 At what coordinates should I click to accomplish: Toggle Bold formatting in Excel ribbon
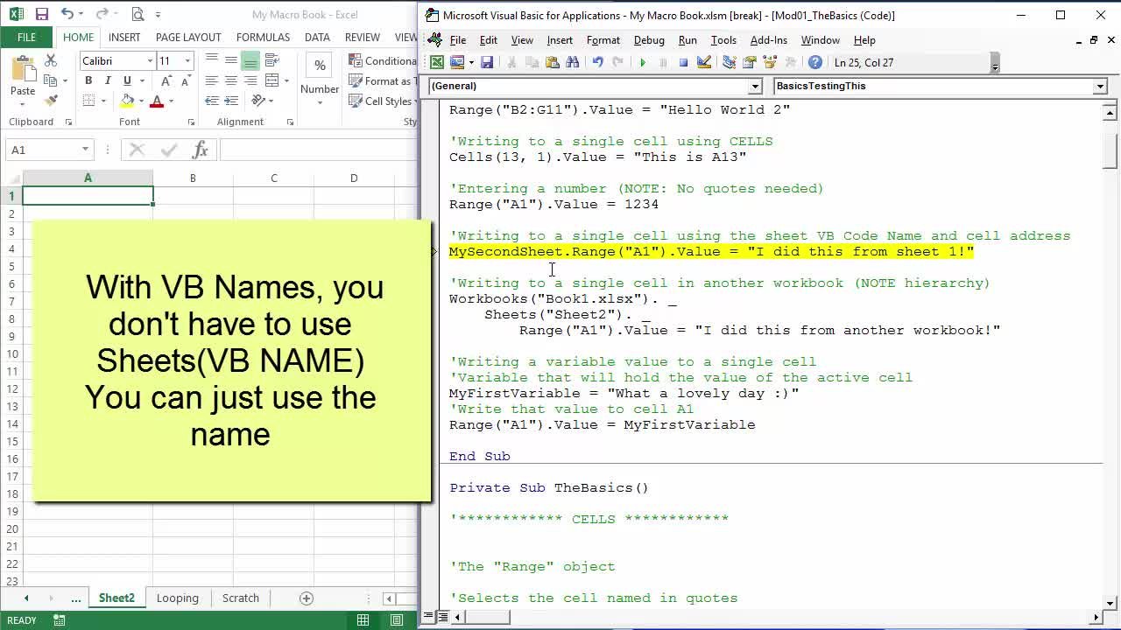click(88, 80)
